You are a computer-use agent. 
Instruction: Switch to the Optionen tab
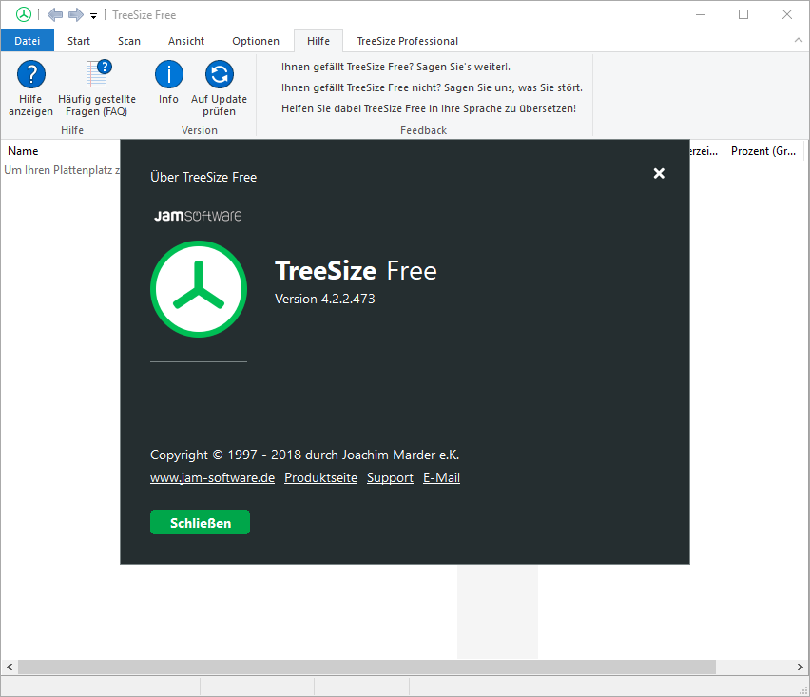256,41
